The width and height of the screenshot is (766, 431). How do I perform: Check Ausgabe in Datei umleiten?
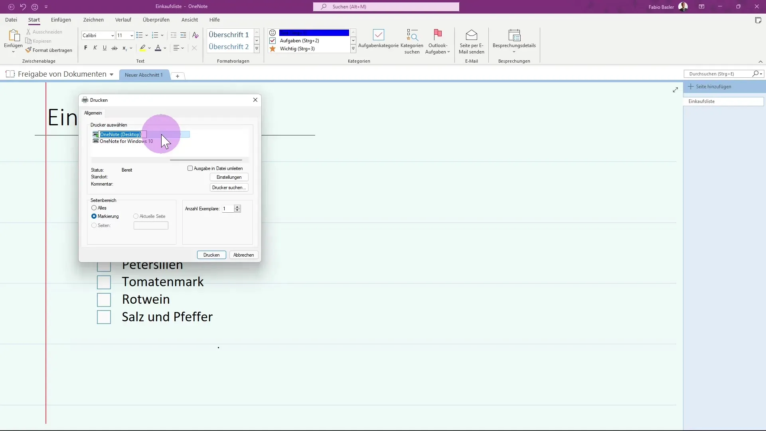point(190,168)
